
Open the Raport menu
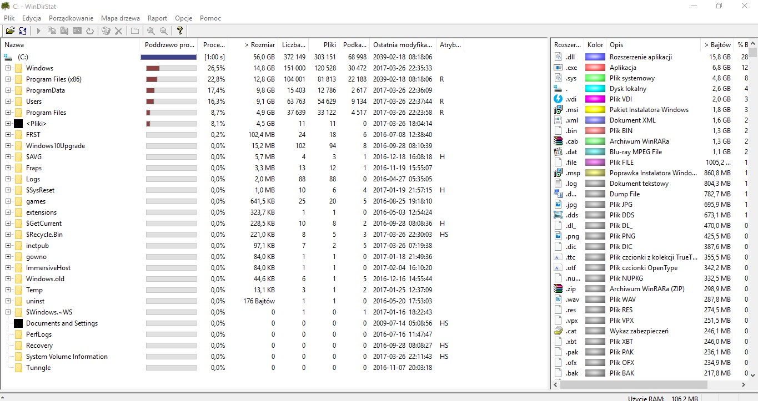(158, 18)
